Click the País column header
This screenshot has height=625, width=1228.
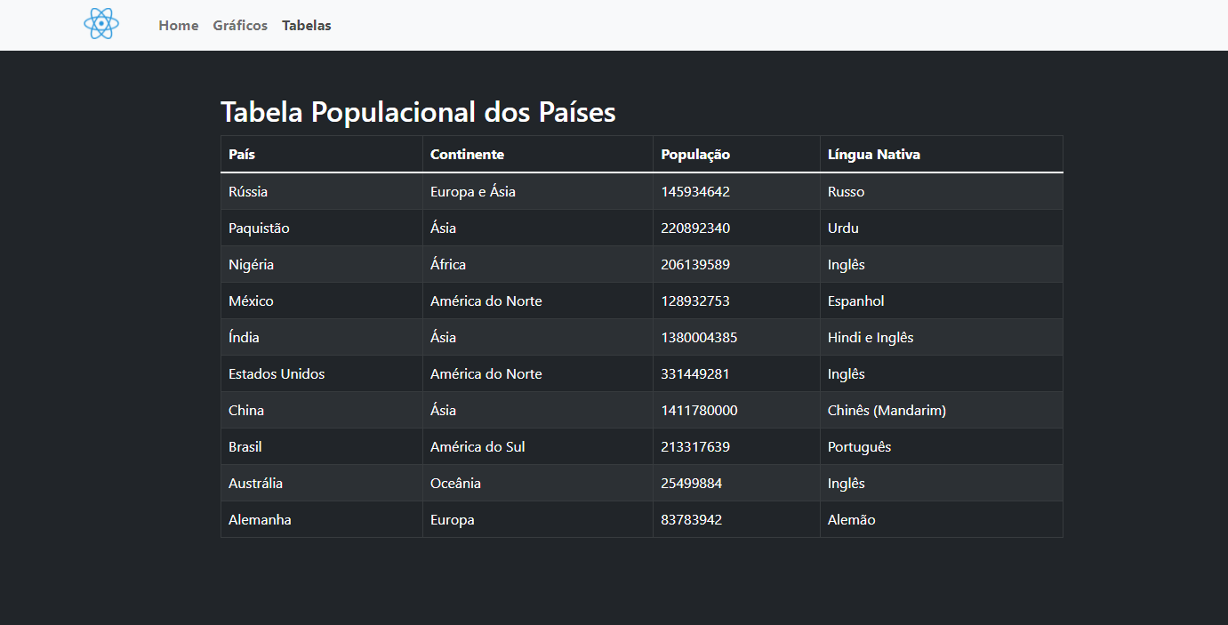[240, 154]
